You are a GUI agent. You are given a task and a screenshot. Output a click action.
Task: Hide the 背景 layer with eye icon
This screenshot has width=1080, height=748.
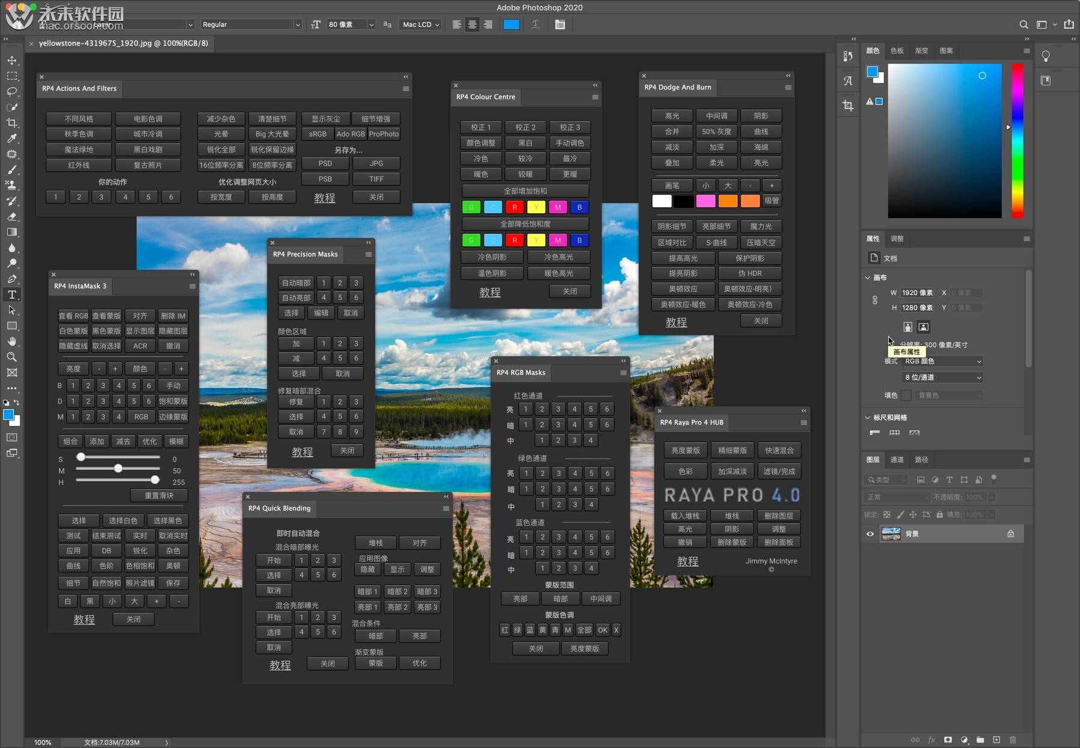[870, 534]
